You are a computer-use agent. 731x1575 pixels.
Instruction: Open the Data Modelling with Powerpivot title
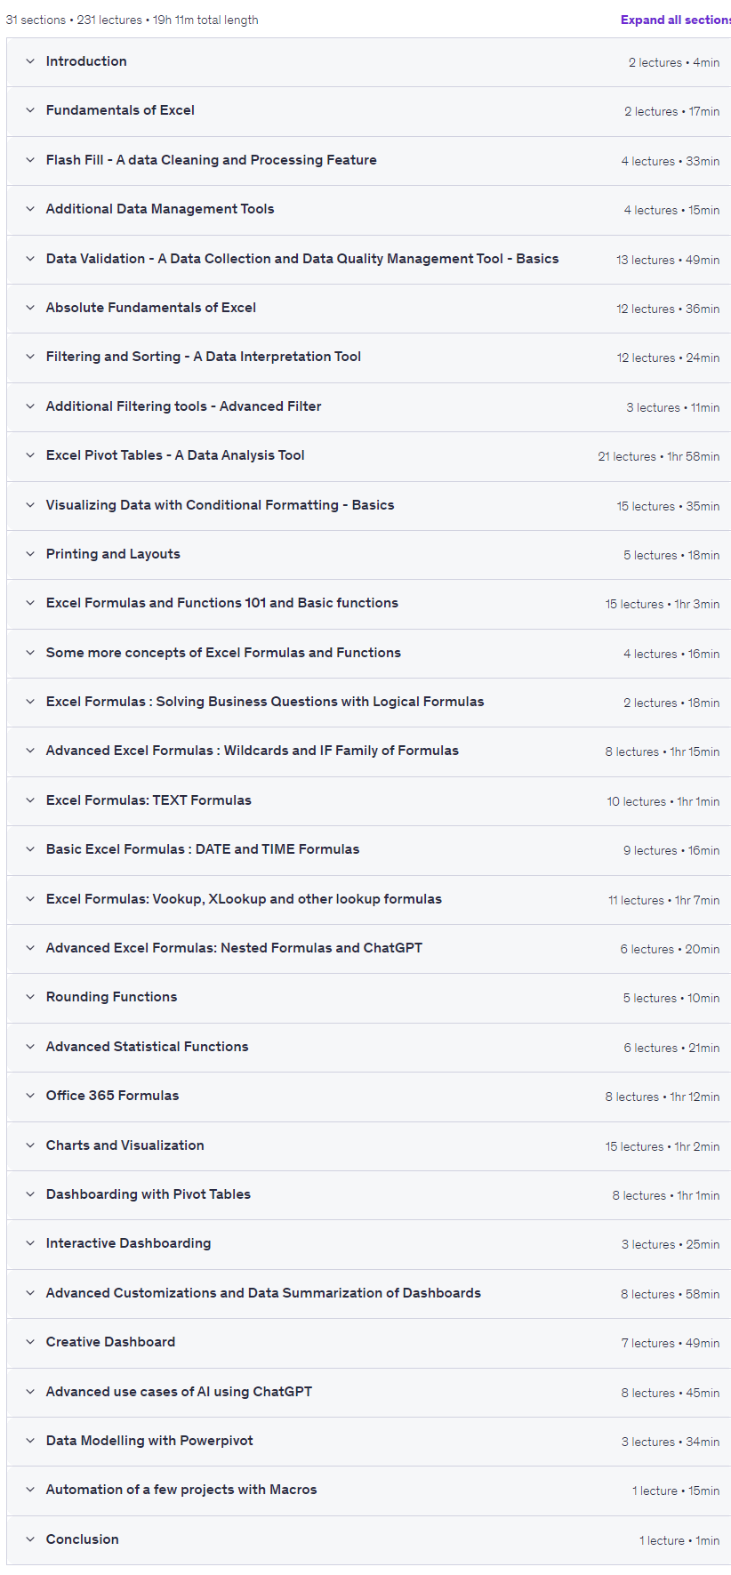(149, 1441)
